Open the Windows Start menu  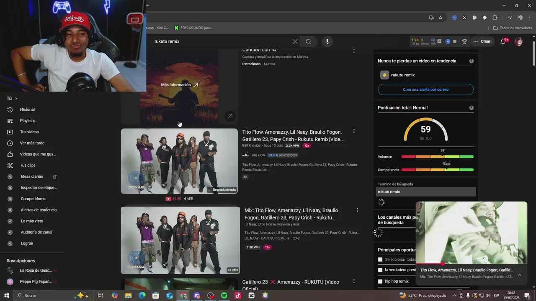(7, 296)
